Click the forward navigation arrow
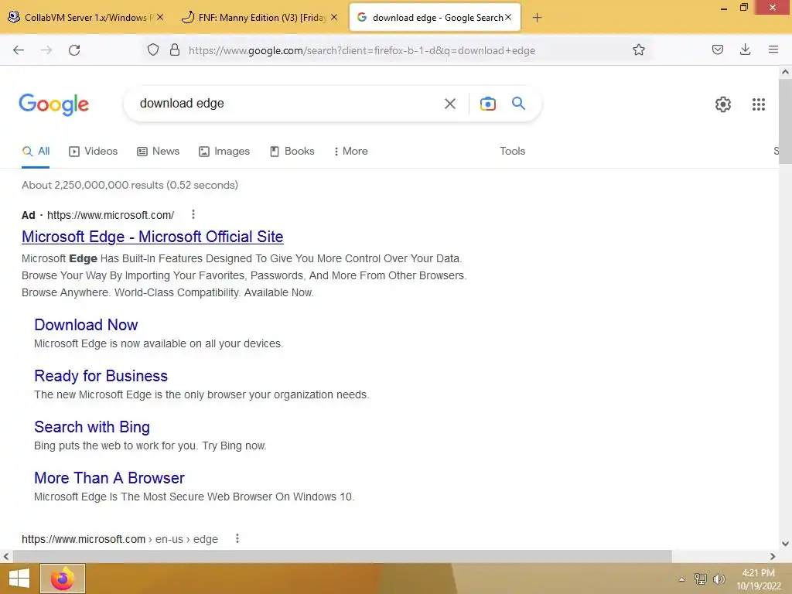 46,50
